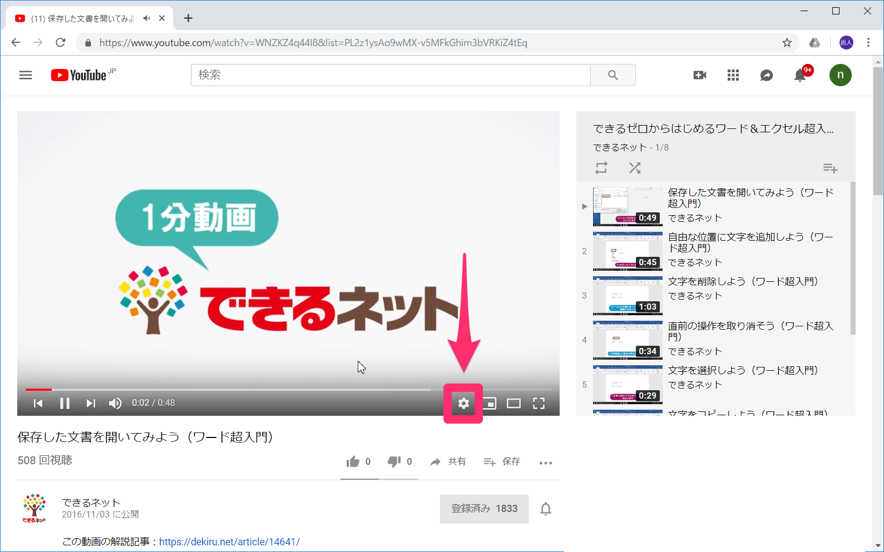The image size is (884, 552).
Task: Open the できるネット channel name link
Action: coord(91,503)
